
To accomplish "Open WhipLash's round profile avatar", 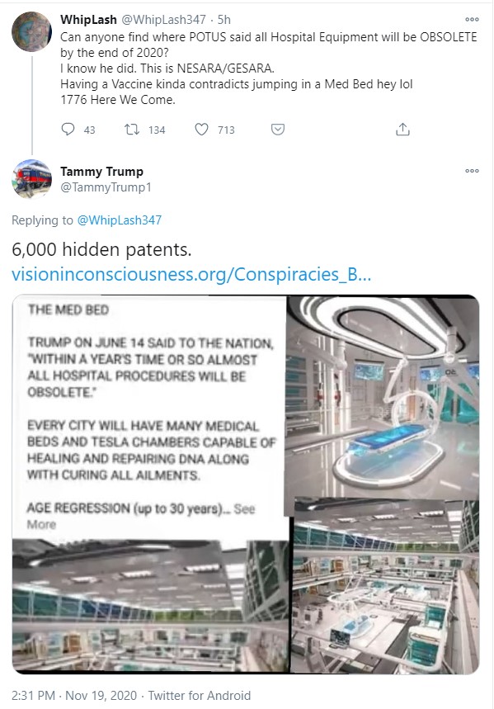I will [31, 31].
